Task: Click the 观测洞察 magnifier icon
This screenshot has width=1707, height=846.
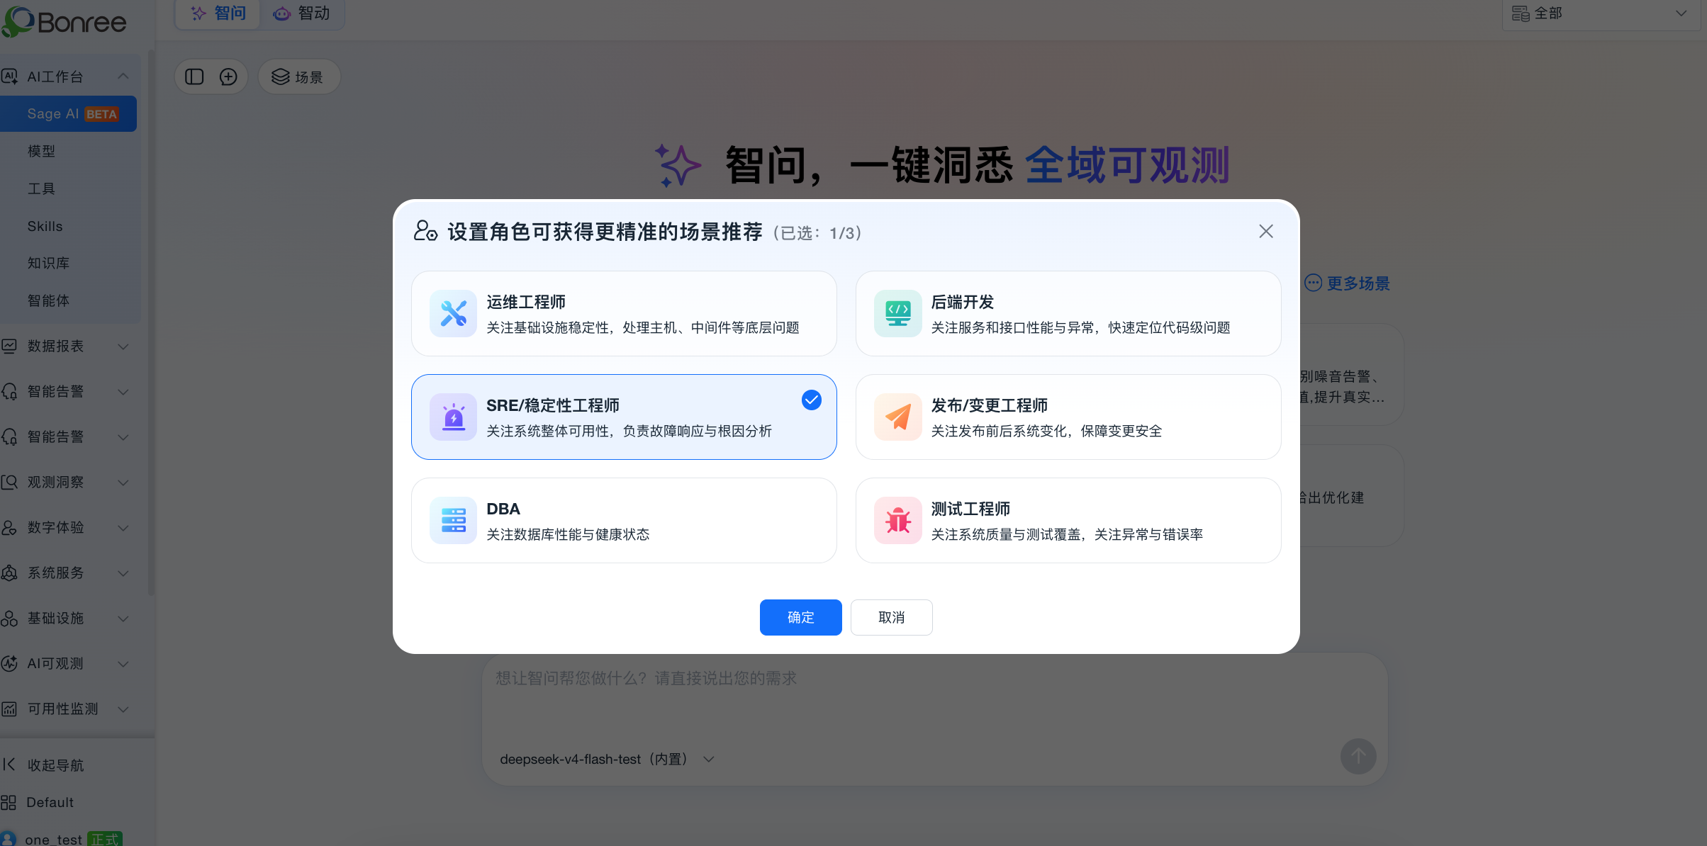Action: 9,482
